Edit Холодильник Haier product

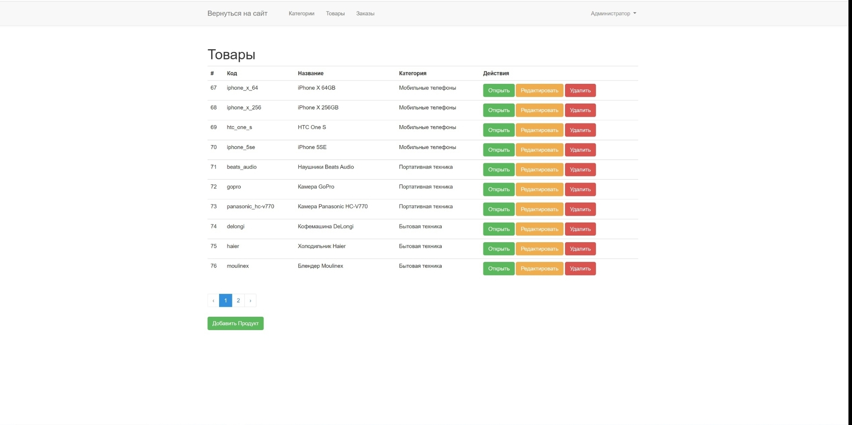[x=539, y=249]
